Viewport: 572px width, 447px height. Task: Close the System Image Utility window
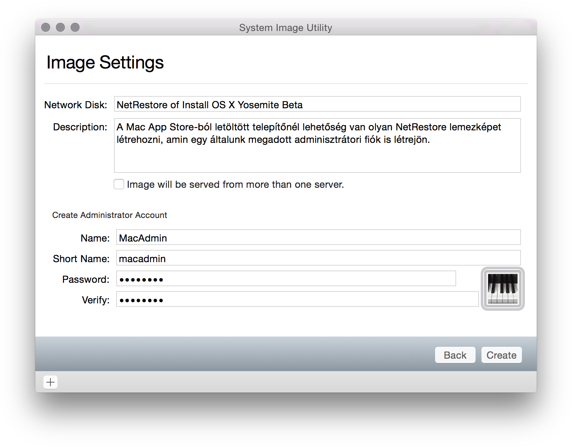pos(46,27)
